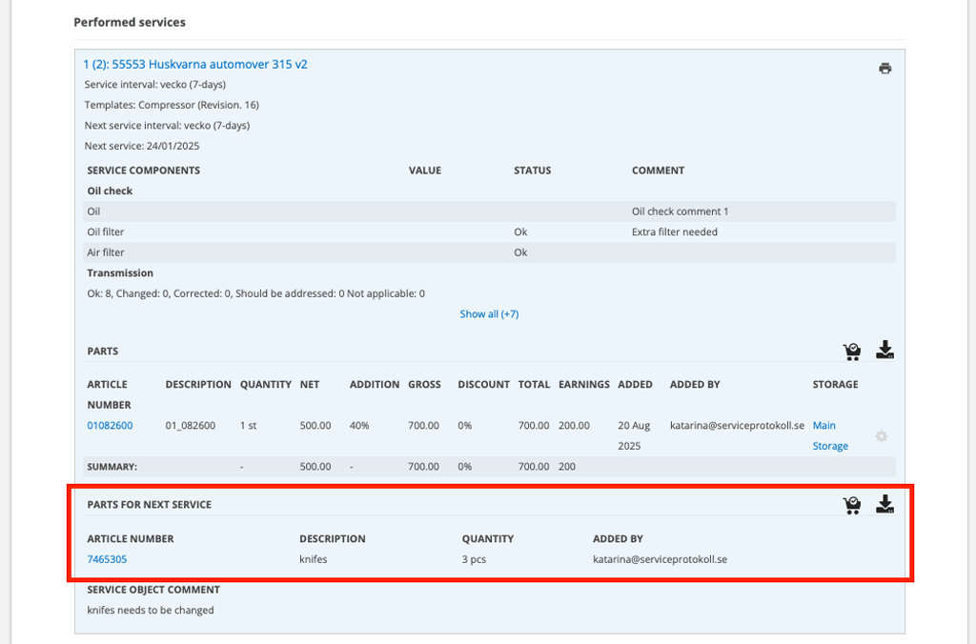Click the SERVICE COMPONENTS column header
This screenshot has width=976, height=644.
click(x=144, y=171)
